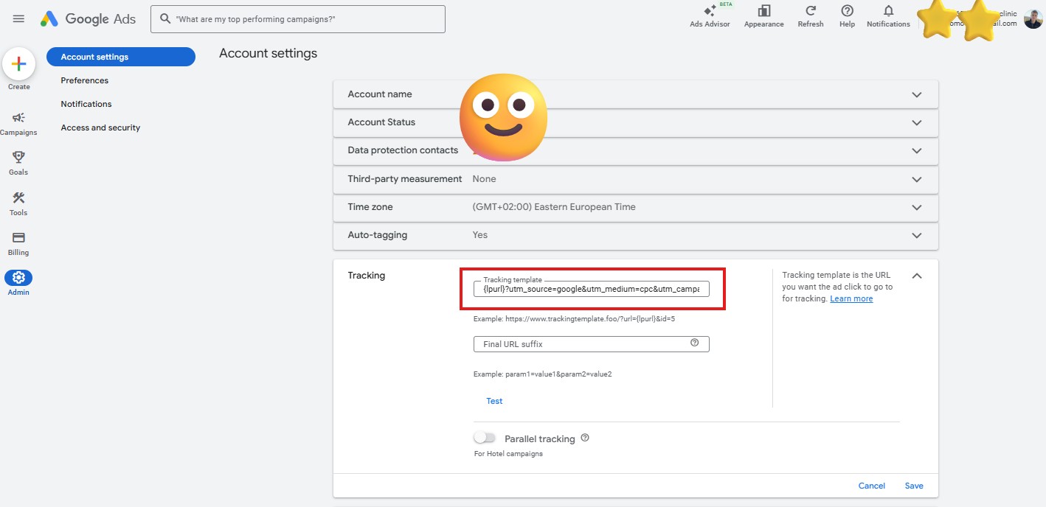This screenshot has height=507, width=1046.
Task: Click the Refresh icon
Action: pos(810,11)
